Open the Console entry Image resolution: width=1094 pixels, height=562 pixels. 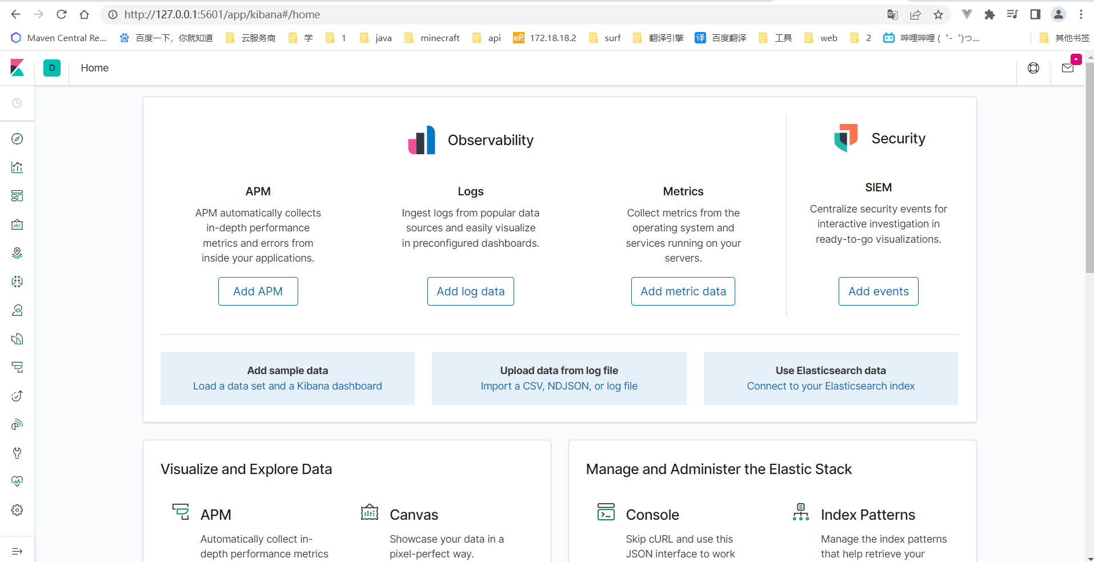coord(652,515)
